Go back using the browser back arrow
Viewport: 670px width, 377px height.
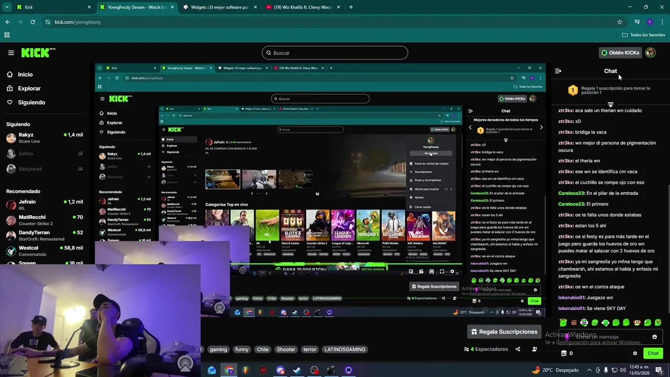[x=7, y=22]
